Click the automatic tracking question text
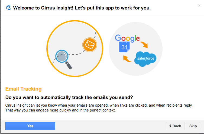The width and height of the screenshot is (204, 134). 69,97
